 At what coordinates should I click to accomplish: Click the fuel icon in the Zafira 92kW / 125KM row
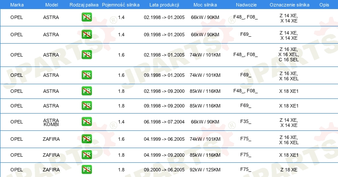tap(87, 170)
